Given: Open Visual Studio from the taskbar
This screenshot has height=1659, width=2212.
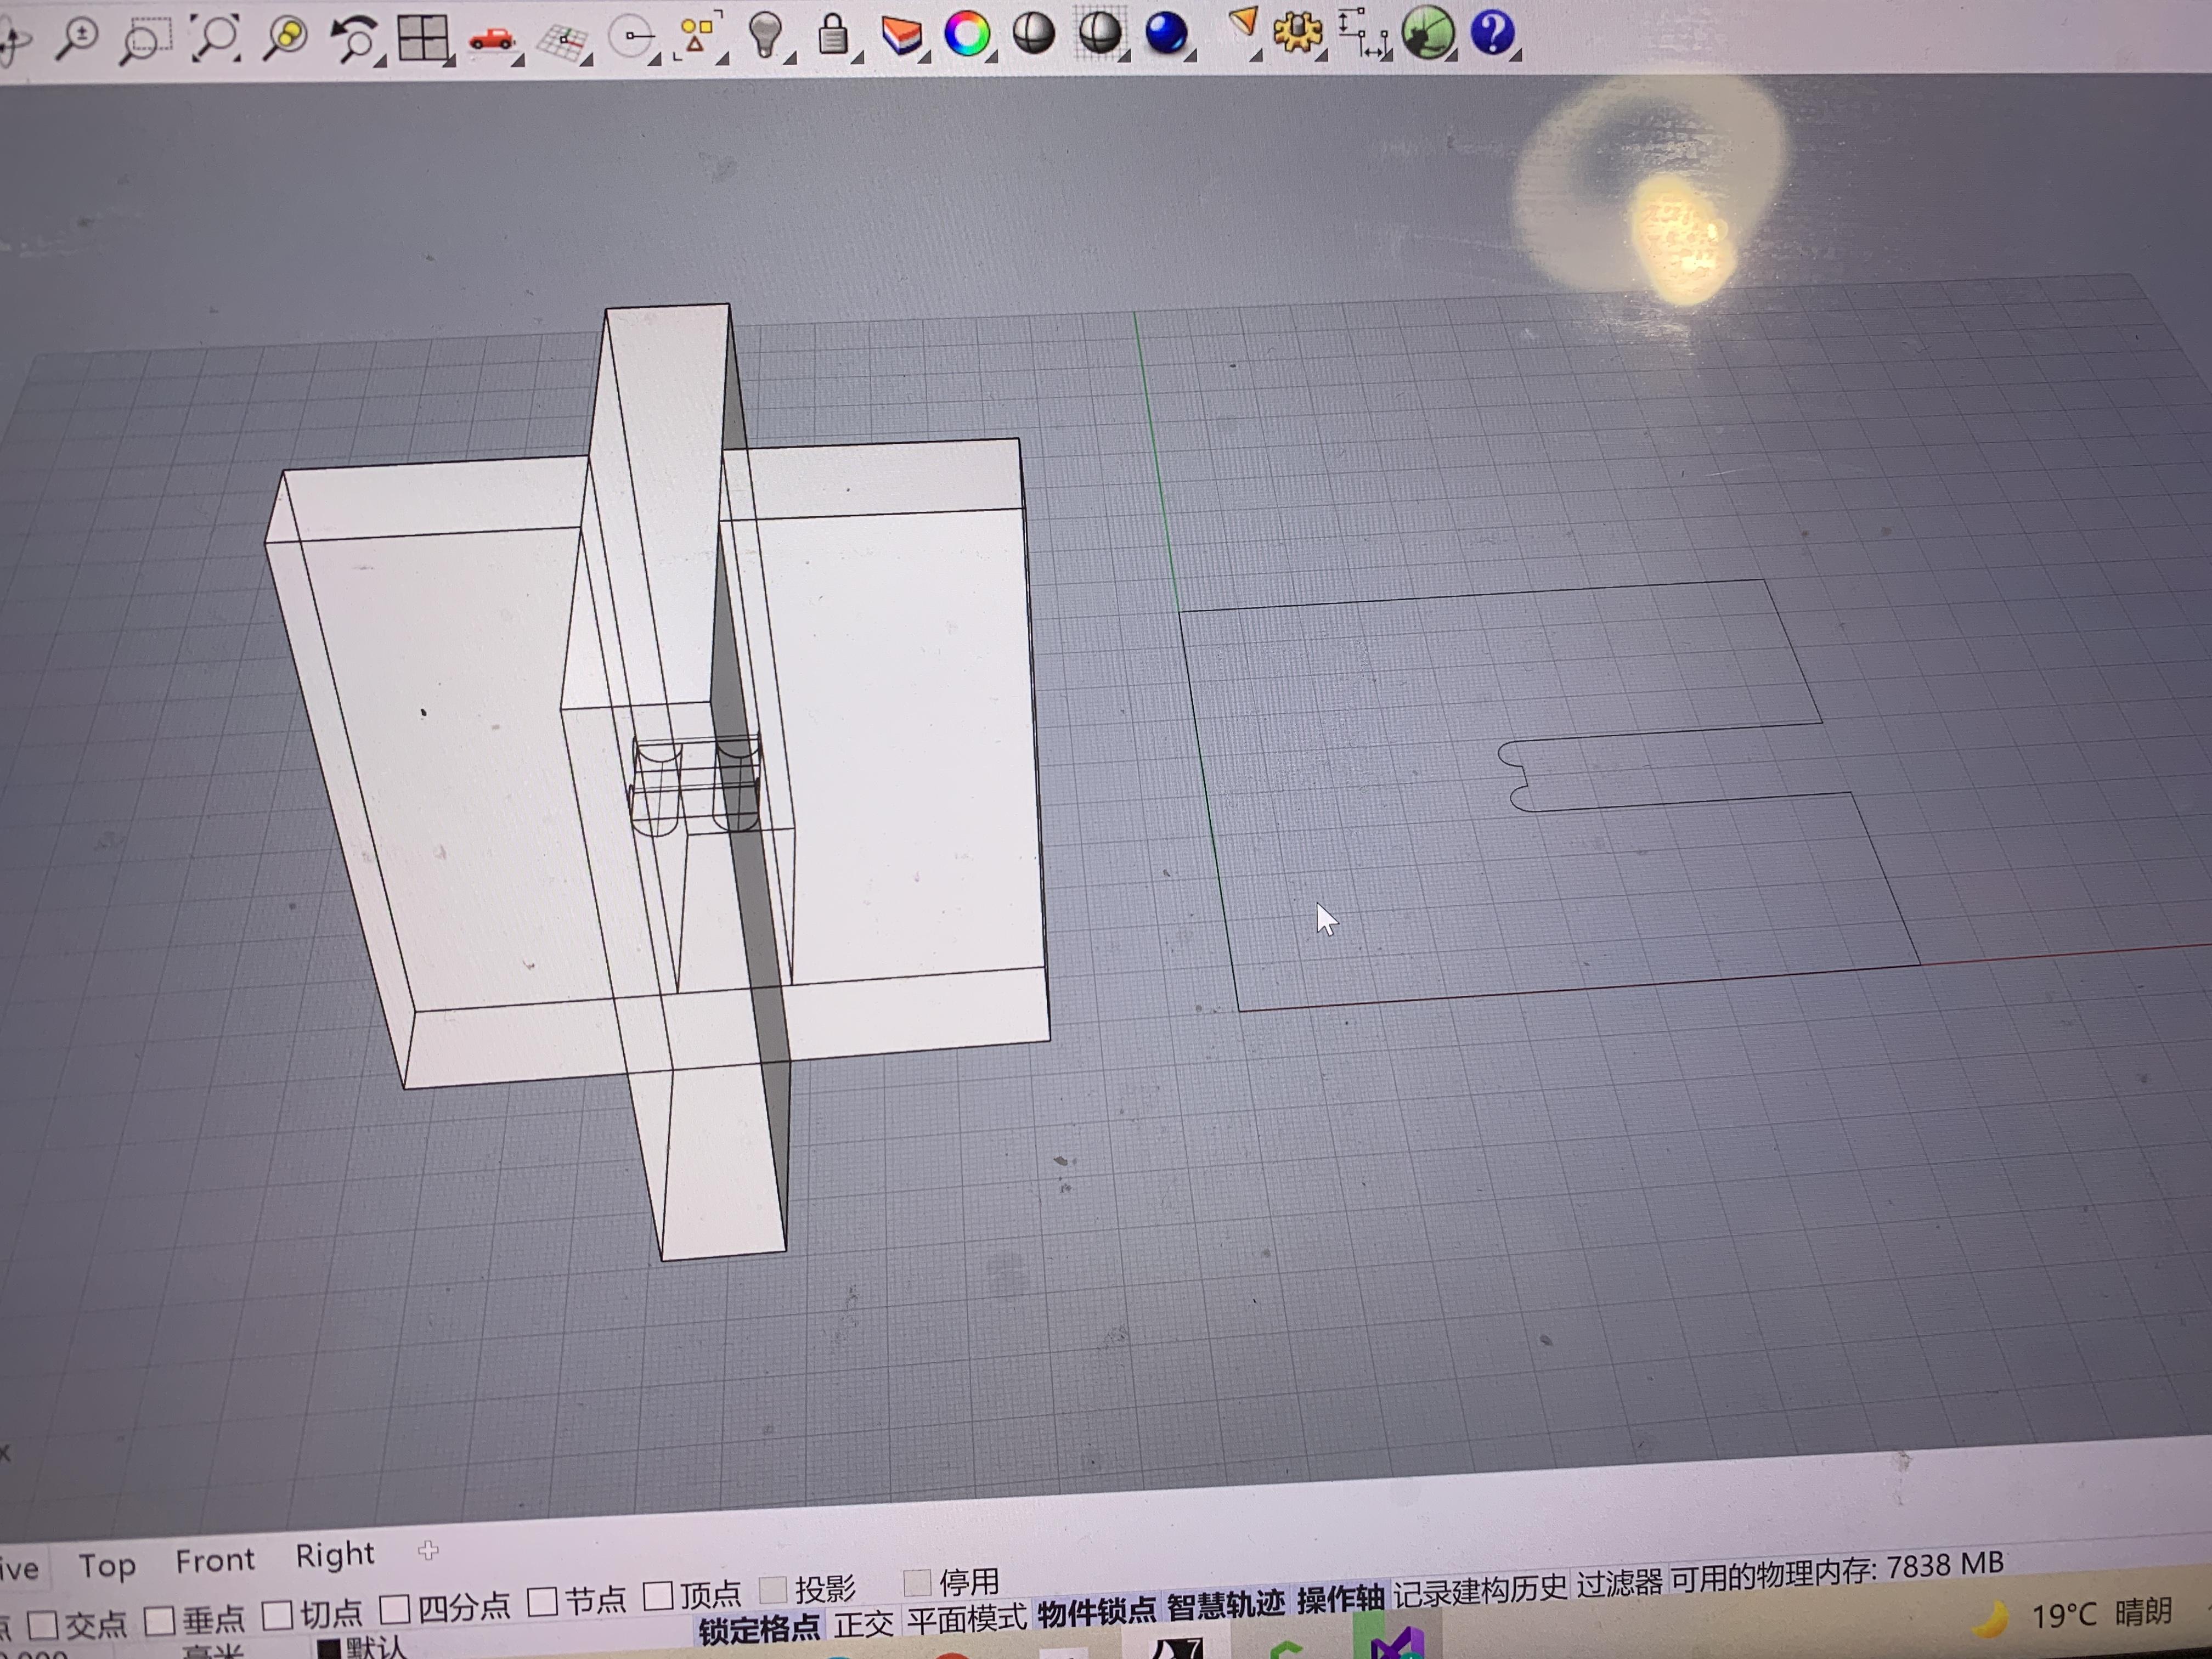Looking at the screenshot, I should (1397, 1642).
